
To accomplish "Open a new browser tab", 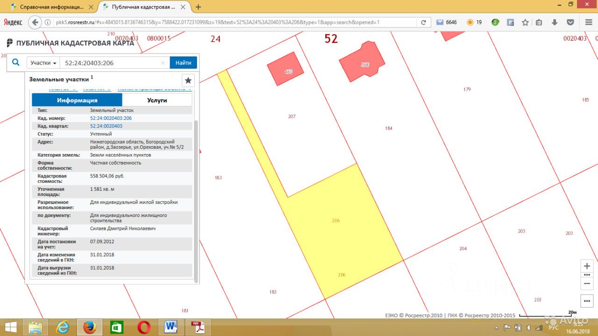I will tap(198, 7).
